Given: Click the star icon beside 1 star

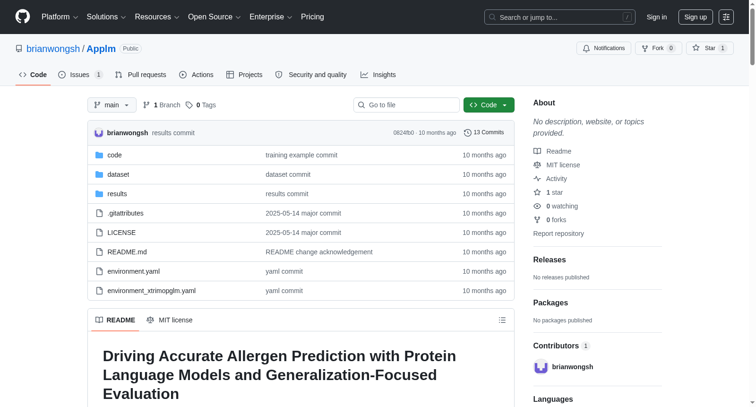Looking at the screenshot, I should [537, 192].
